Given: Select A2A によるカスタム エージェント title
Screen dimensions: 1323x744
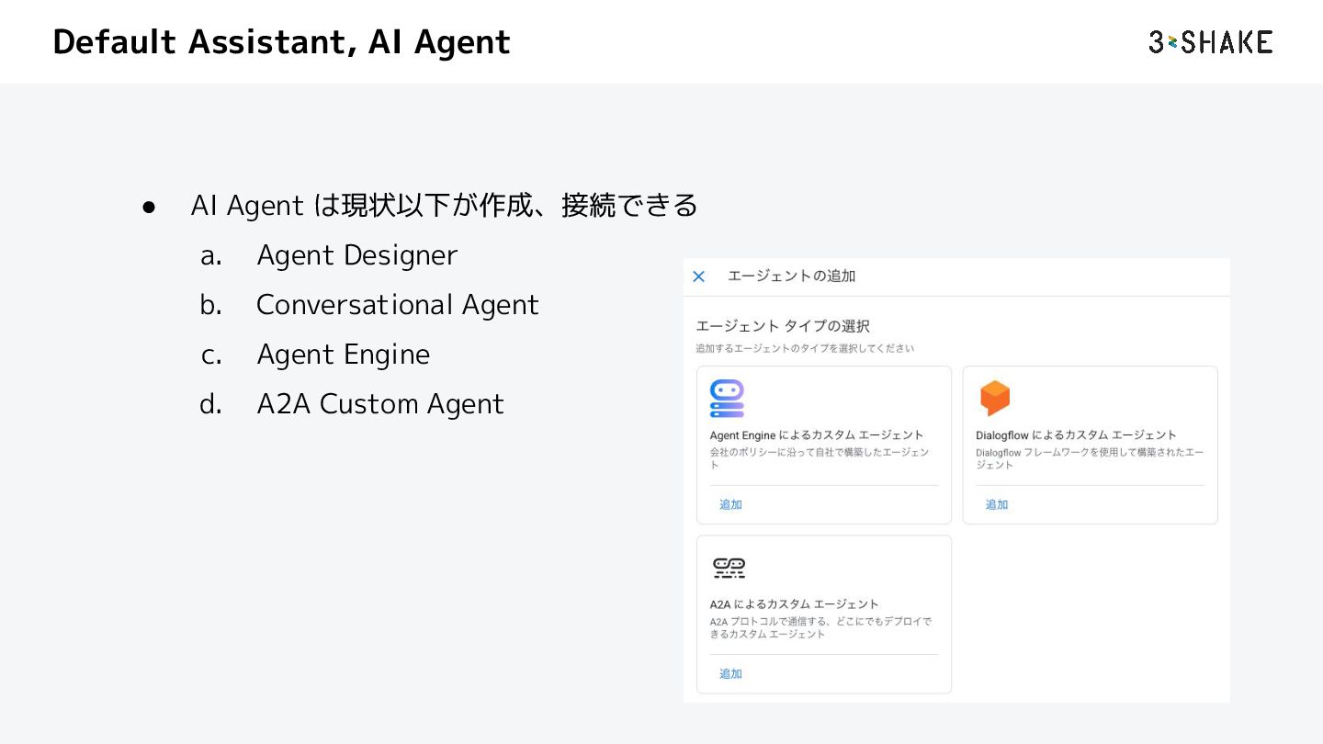Looking at the screenshot, I should [794, 603].
